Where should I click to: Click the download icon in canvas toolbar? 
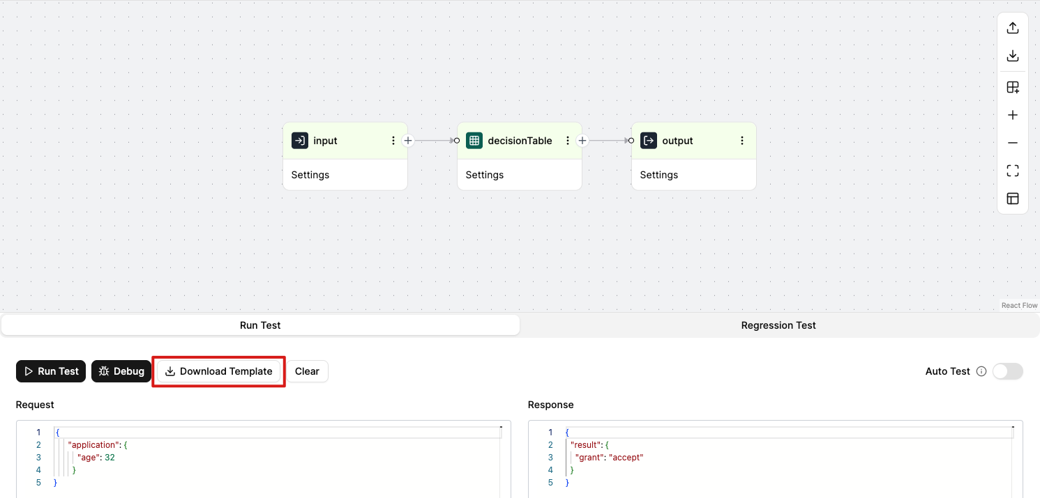click(1013, 56)
